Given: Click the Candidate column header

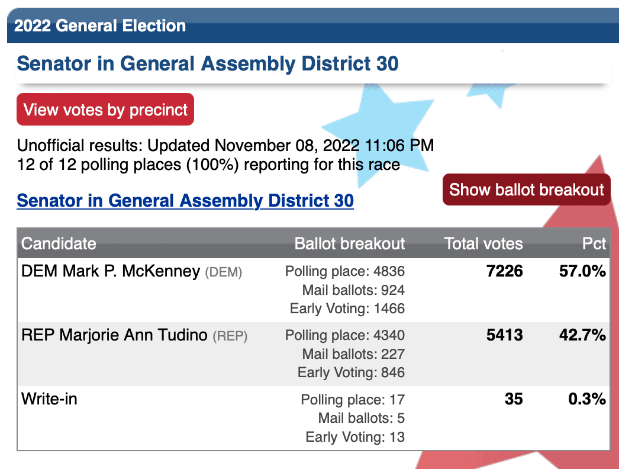Looking at the screenshot, I should click(x=59, y=243).
